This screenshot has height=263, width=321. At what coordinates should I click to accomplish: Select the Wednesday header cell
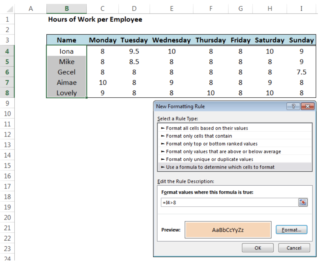(172, 40)
